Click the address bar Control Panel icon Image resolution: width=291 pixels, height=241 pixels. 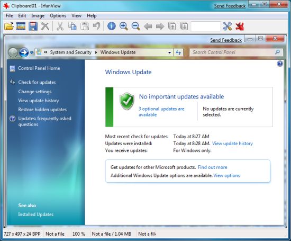pyautogui.click(x=39, y=52)
